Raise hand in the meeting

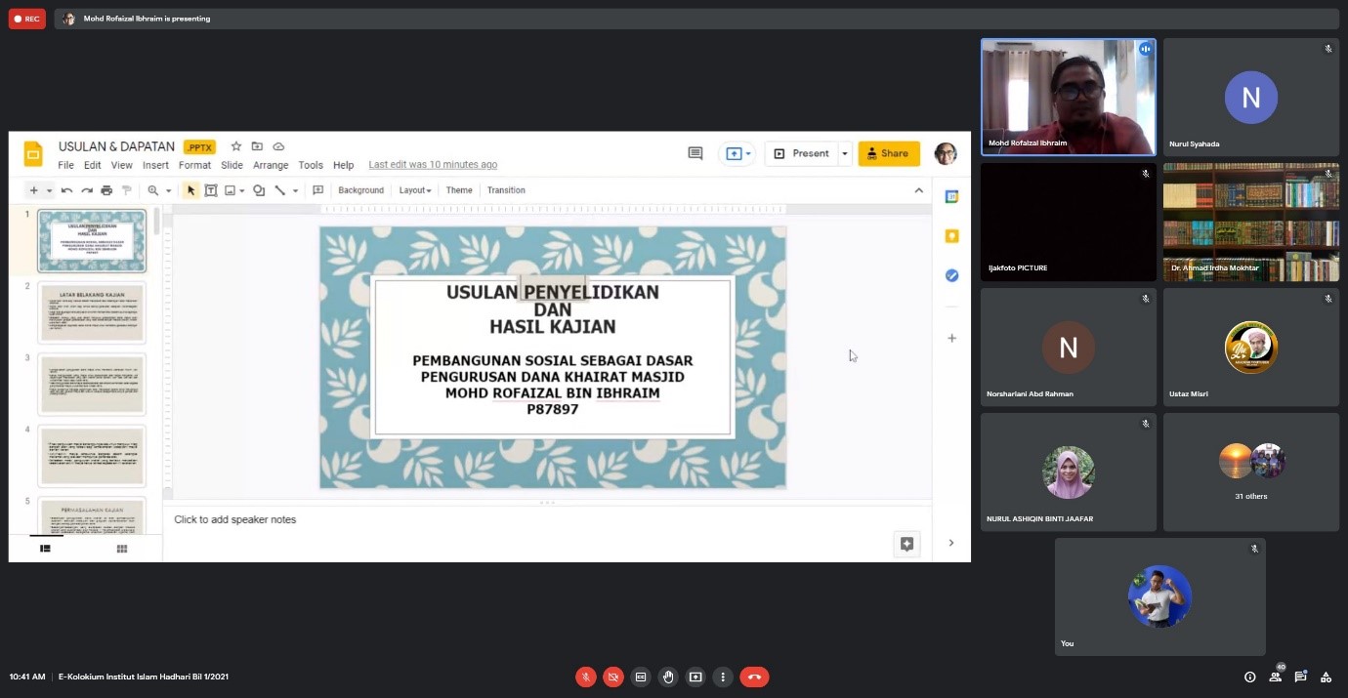pos(668,677)
